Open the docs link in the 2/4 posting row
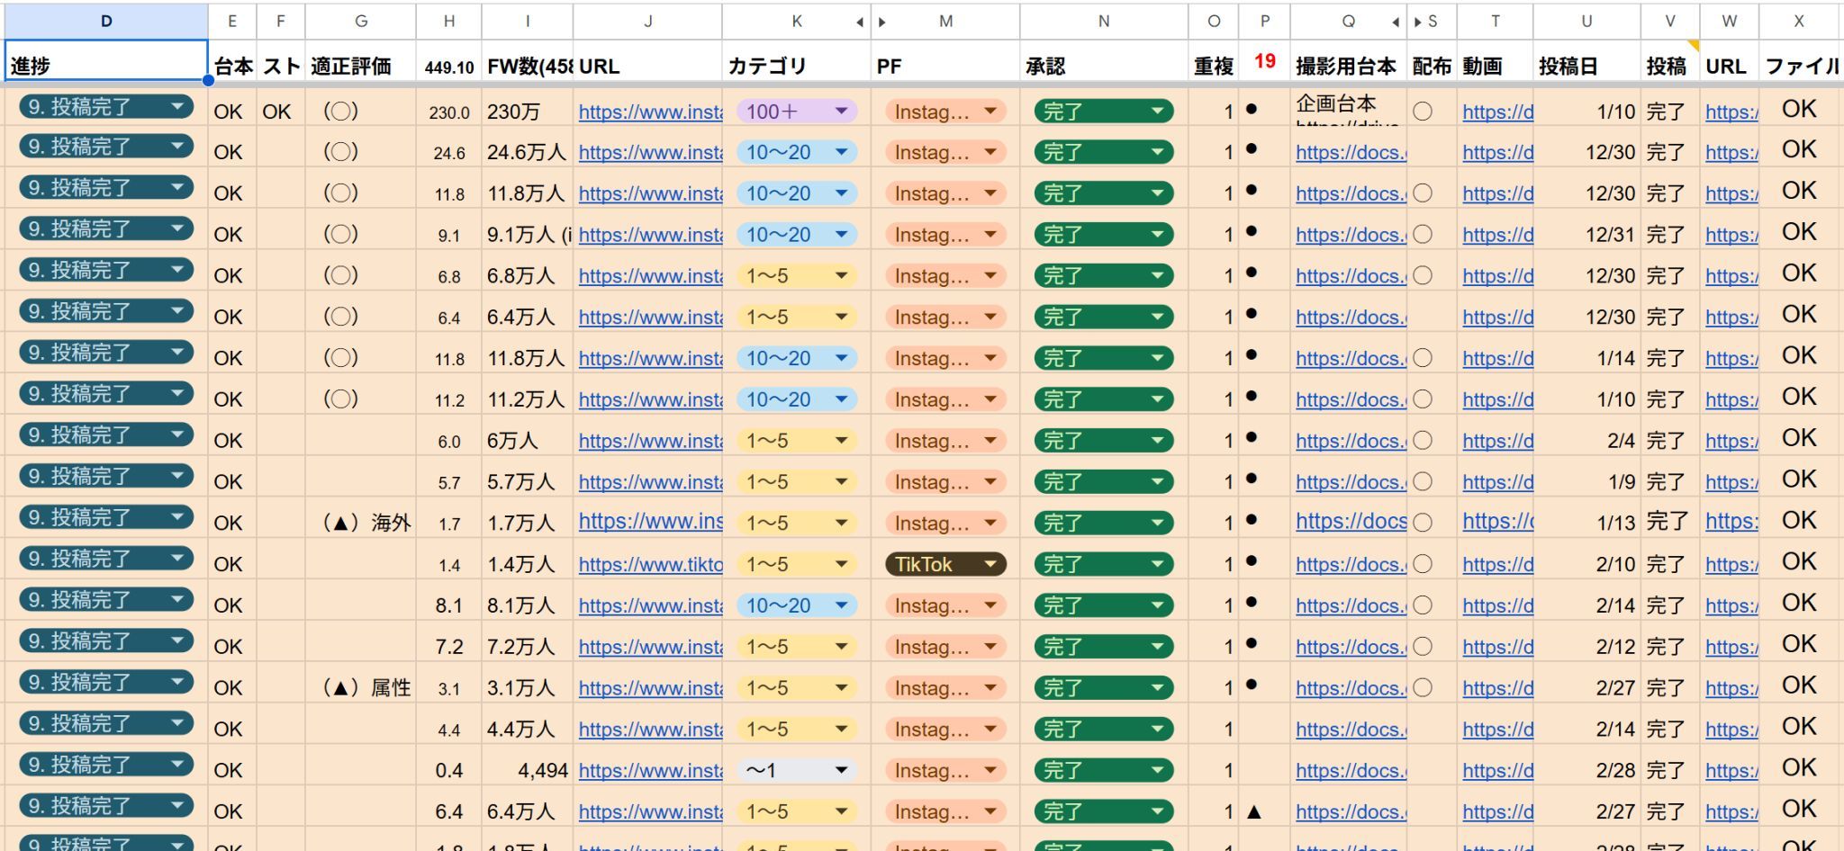 coord(1350,441)
